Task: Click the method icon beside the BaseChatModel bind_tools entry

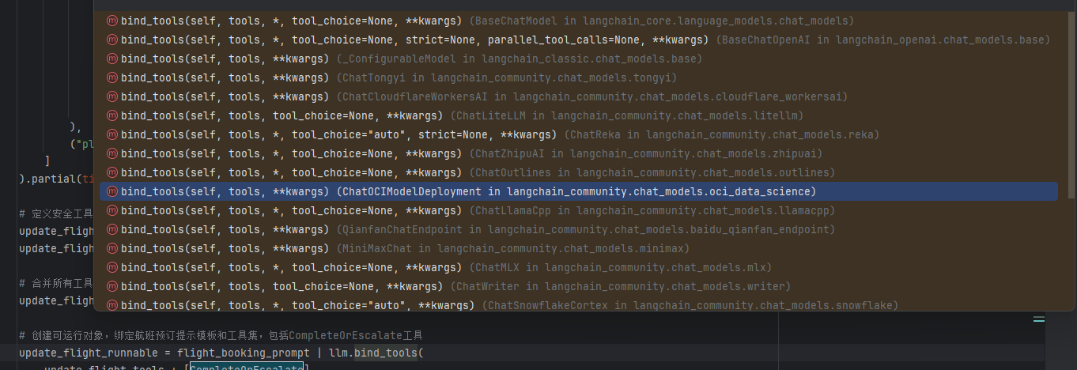Action: tap(112, 21)
